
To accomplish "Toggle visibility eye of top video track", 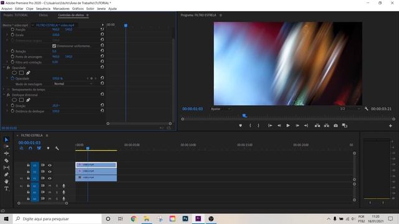I will pyautogui.click(x=50, y=166).
